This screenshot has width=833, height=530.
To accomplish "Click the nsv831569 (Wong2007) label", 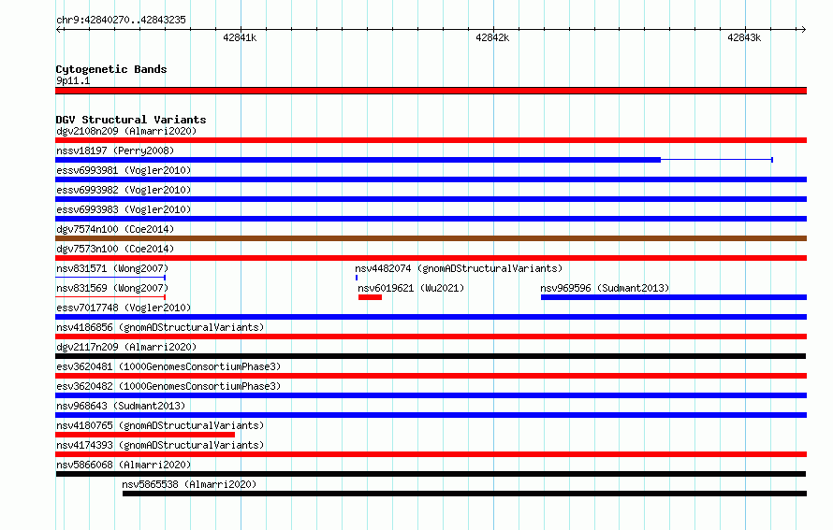I will click(112, 288).
